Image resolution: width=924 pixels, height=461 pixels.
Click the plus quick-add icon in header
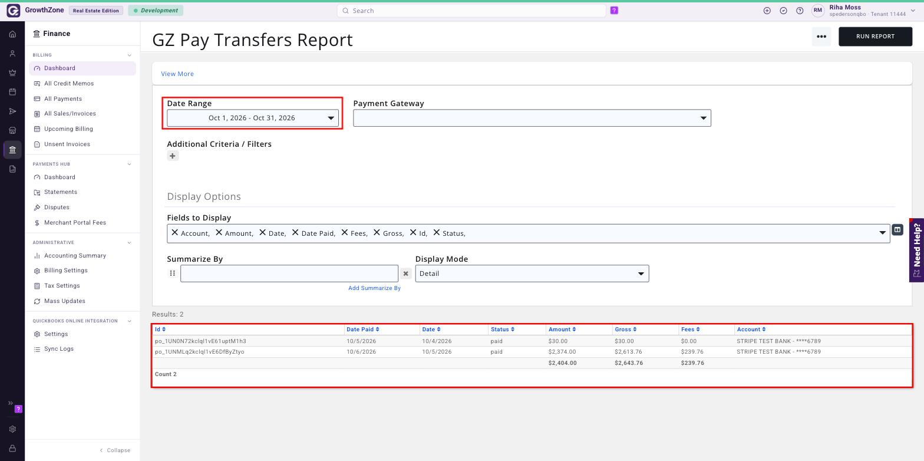pyautogui.click(x=767, y=11)
